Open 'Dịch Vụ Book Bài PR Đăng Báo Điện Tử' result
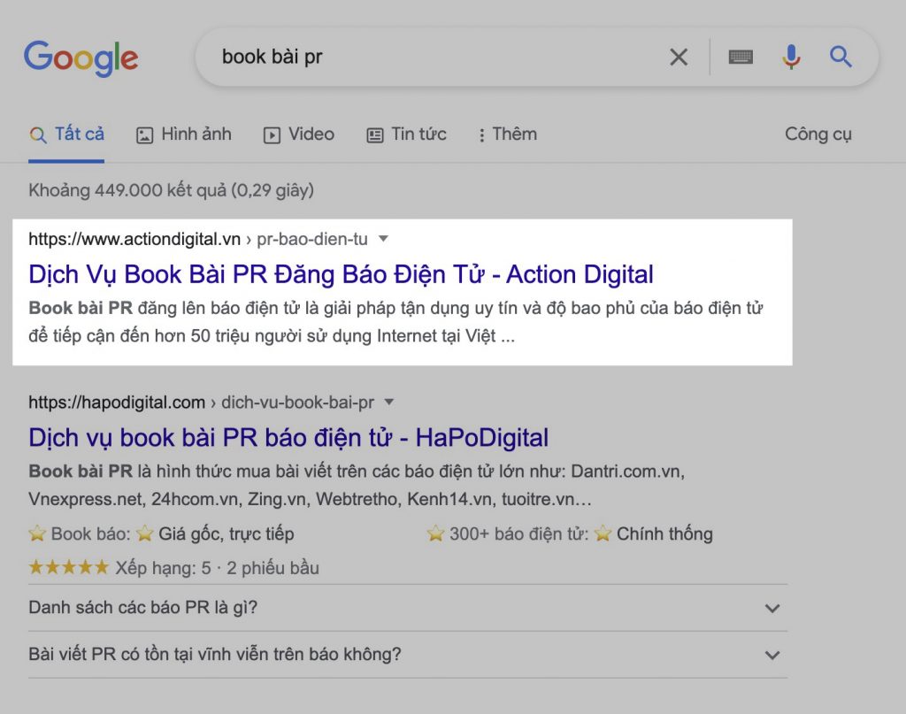The image size is (906, 714). 341,274
